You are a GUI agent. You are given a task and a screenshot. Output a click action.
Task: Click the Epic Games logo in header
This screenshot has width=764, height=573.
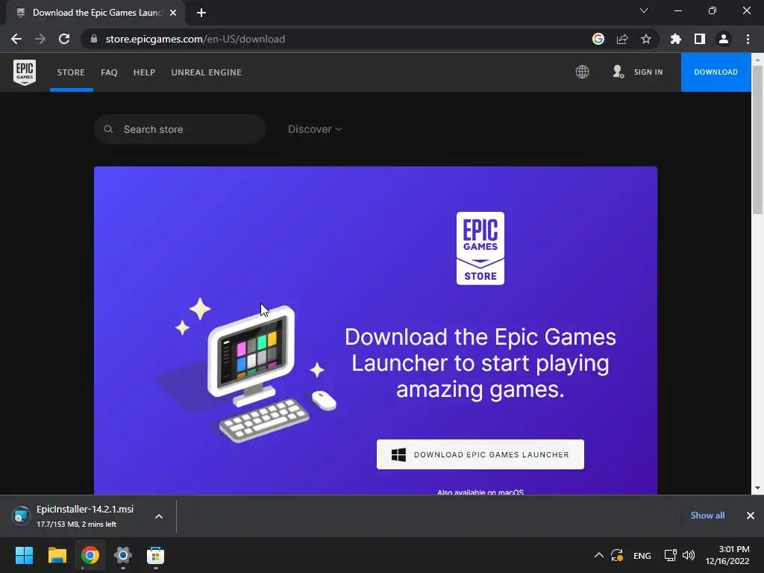[x=25, y=72]
